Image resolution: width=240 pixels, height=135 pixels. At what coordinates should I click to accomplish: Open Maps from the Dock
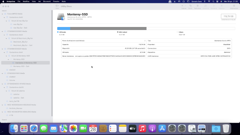63,128
